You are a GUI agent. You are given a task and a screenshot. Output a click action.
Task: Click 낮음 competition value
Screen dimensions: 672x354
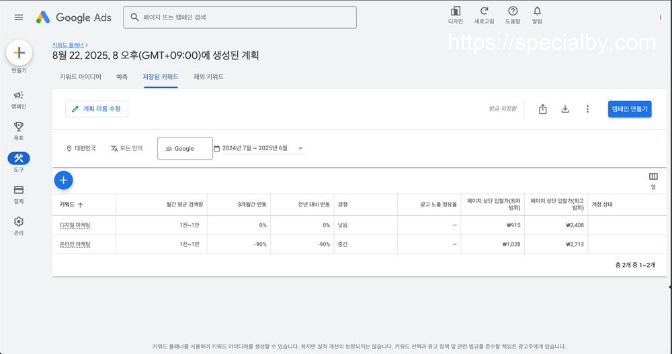coord(343,225)
